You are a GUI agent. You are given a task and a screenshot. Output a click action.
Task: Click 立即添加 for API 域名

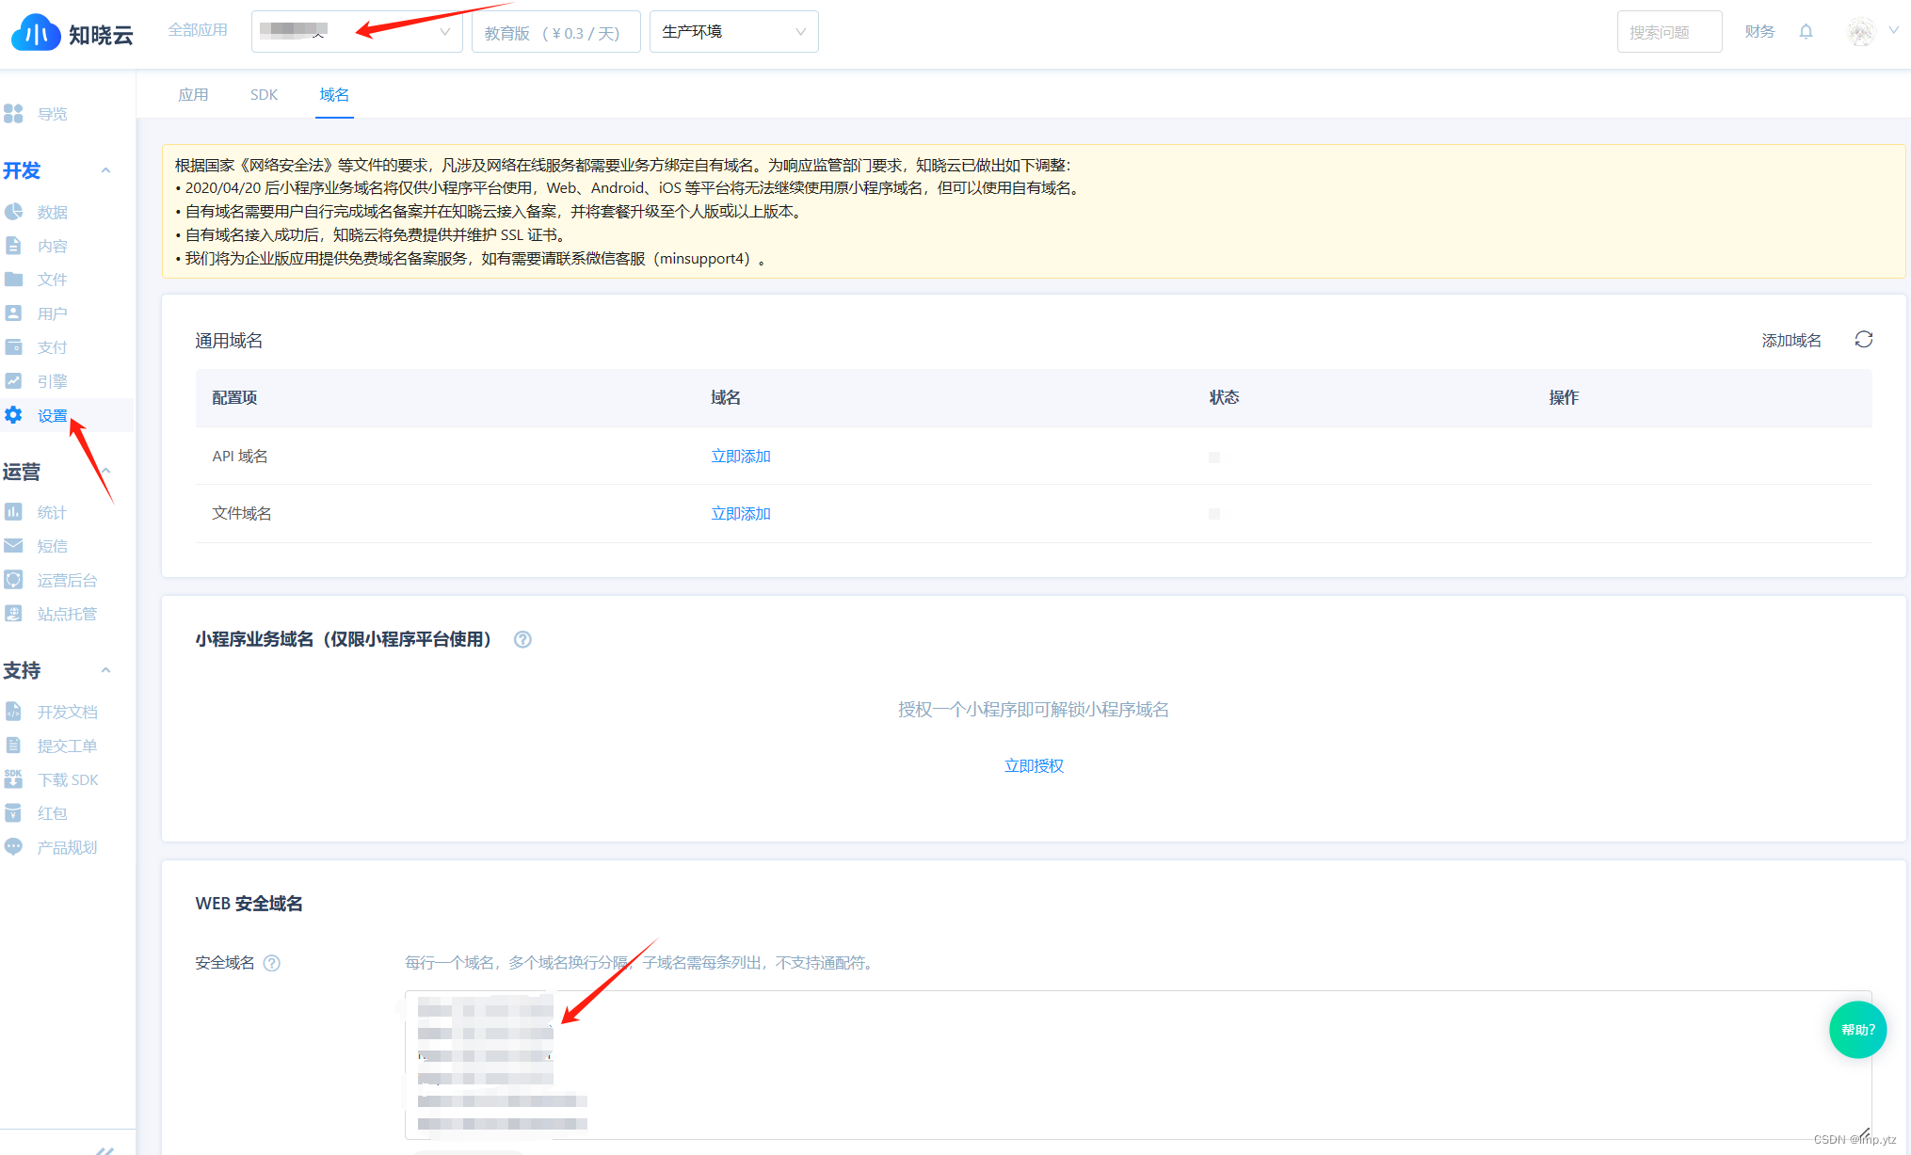740,457
